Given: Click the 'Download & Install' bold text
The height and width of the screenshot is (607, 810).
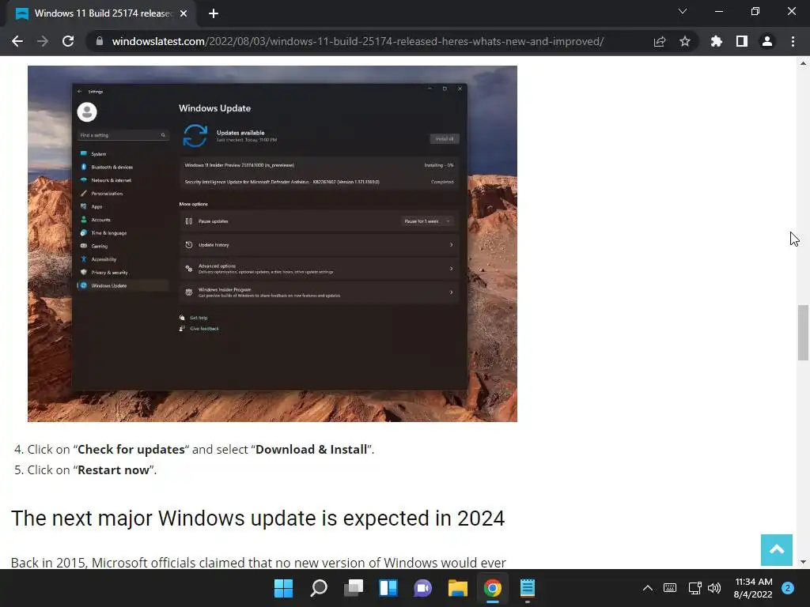Looking at the screenshot, I should [312, 449].
